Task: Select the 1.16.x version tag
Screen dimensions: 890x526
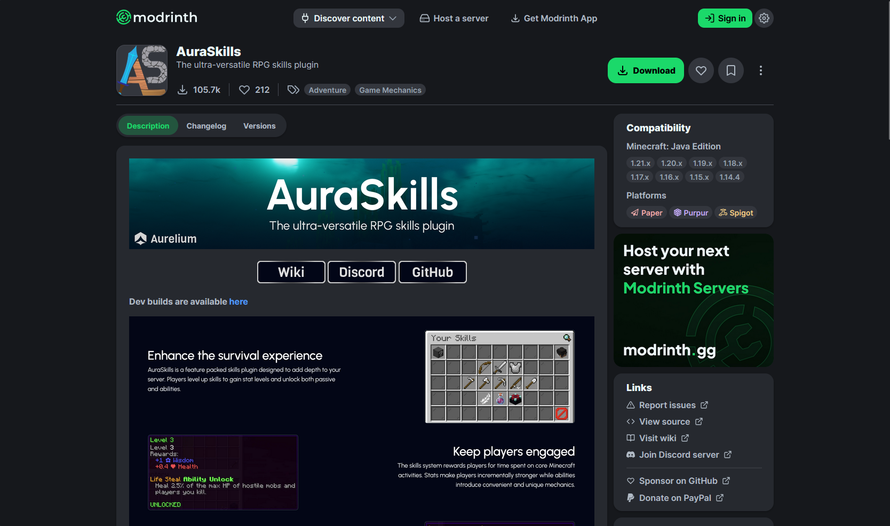Action: click(669, 177)
